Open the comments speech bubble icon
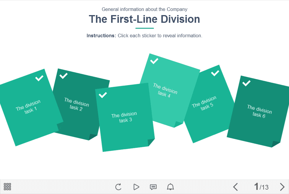Image resolution: width=289 pixels, height=194 pixels. coord(153,187)
